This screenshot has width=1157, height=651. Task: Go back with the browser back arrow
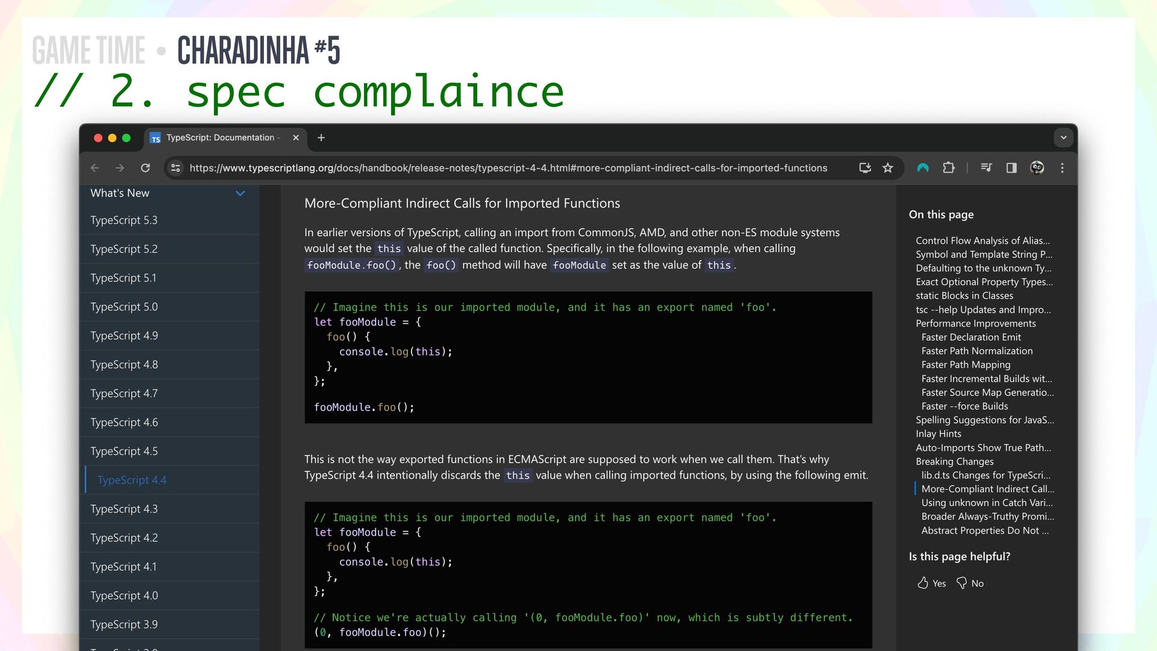pos(95,168)
